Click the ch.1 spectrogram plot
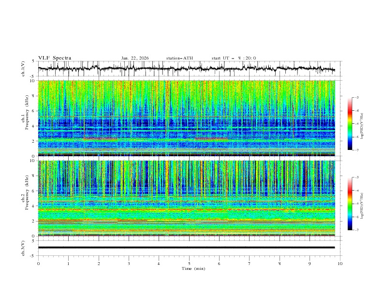 point(187,118)
